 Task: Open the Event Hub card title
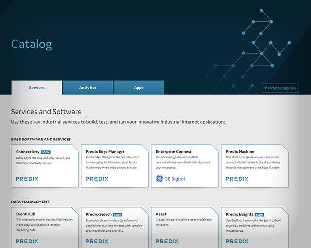(x=26, y=214)
